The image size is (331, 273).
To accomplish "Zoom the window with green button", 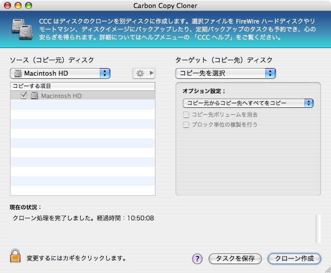I will point(29,6).
